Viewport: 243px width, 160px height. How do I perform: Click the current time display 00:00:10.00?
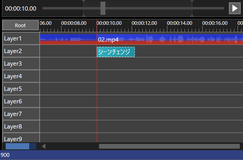coord(20,8)
